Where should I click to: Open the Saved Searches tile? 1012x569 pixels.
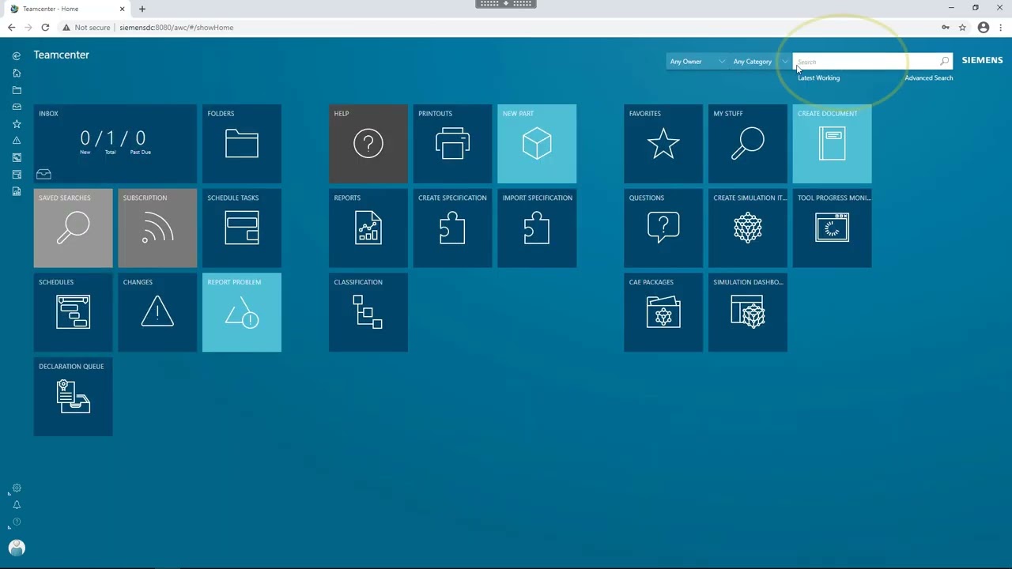click(x=74, y=228)
